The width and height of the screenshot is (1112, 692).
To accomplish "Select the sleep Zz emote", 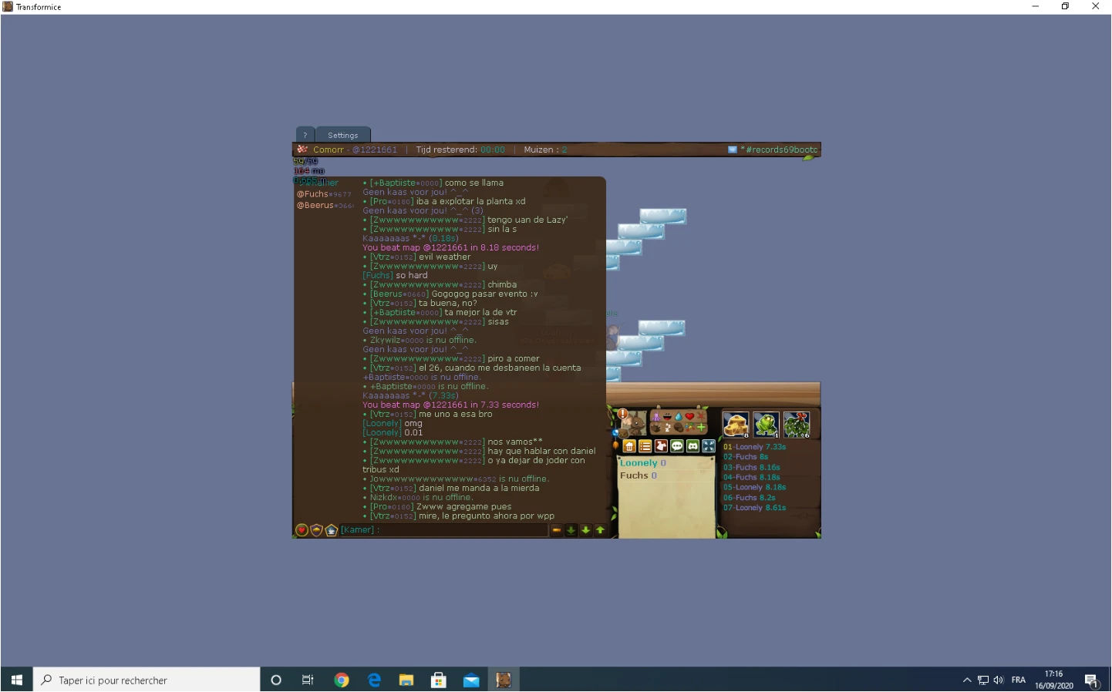I will coord(668,428).
